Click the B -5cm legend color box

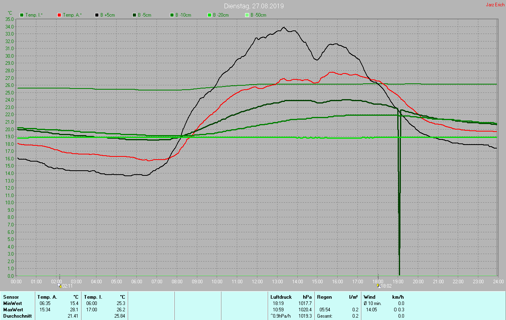(134, 15)
